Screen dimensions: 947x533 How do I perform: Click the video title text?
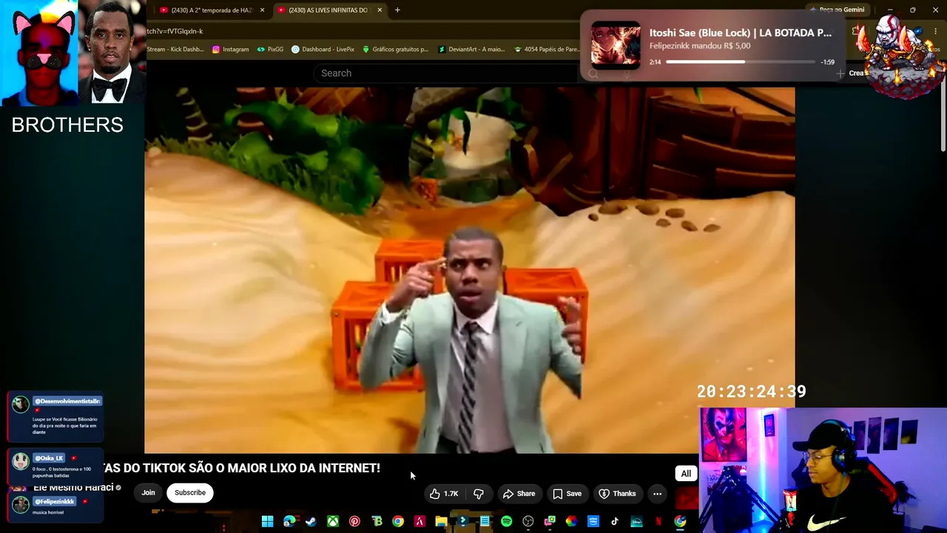242,468
